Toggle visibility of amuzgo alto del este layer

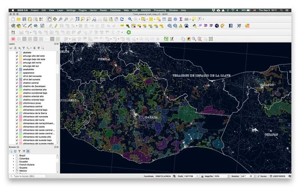pyautogui.click(x=17, y=56)
